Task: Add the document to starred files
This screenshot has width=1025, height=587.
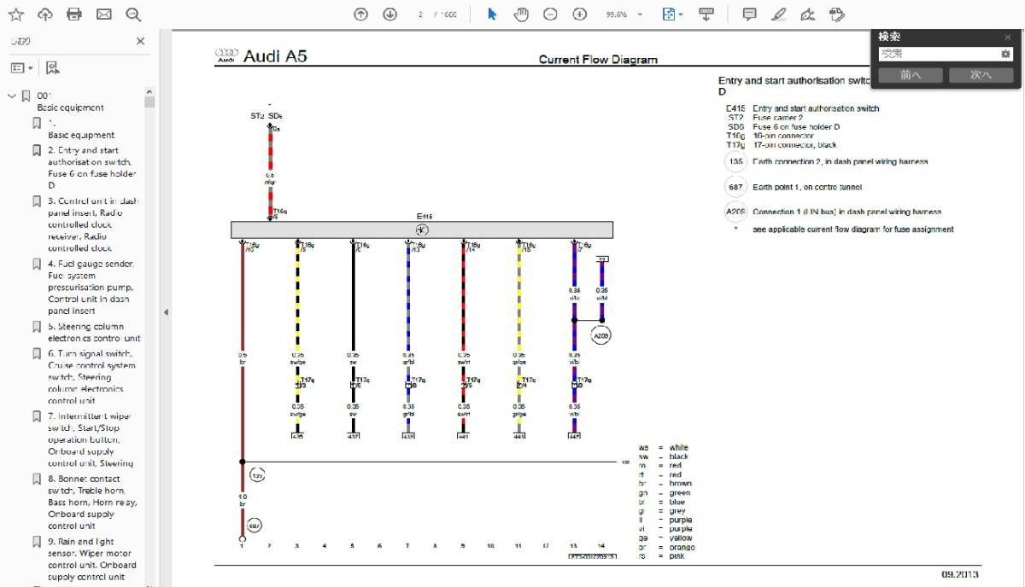Action: pos(15,15)
